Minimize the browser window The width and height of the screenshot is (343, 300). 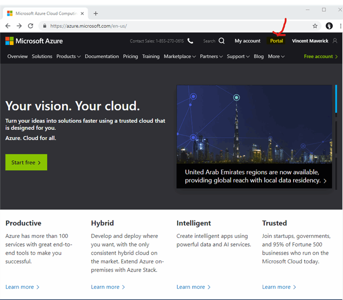coord(308,10)
